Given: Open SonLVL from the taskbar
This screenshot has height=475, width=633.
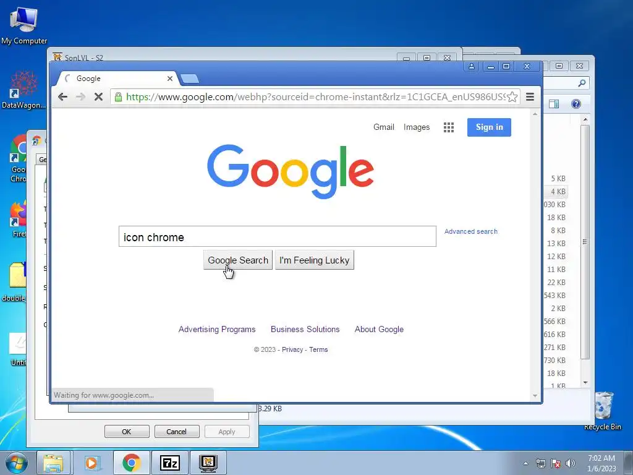Looking at the screenshot, I should pyautogui.click(x=208, y=463).
